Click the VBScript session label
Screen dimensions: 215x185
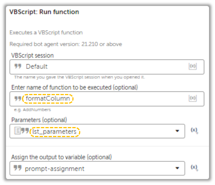click(x=32, y=55)
